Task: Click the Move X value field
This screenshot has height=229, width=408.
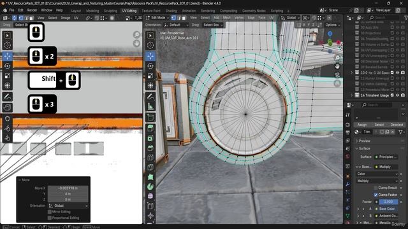Action: click(68, 188)
